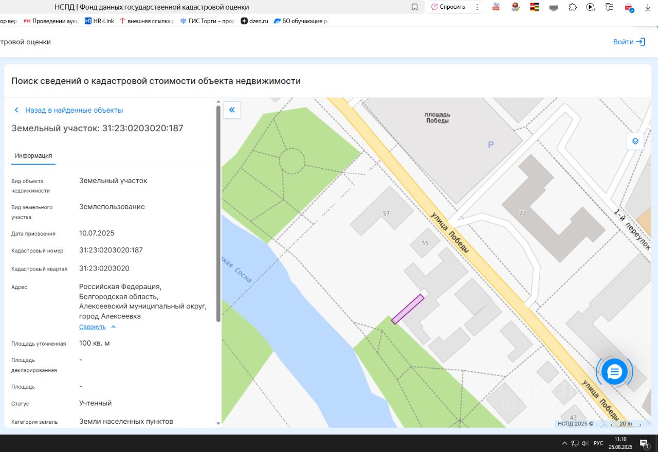Go back via Назад в найденные объекты
This screenshot has height=452, width=658.
click(68, 110)
